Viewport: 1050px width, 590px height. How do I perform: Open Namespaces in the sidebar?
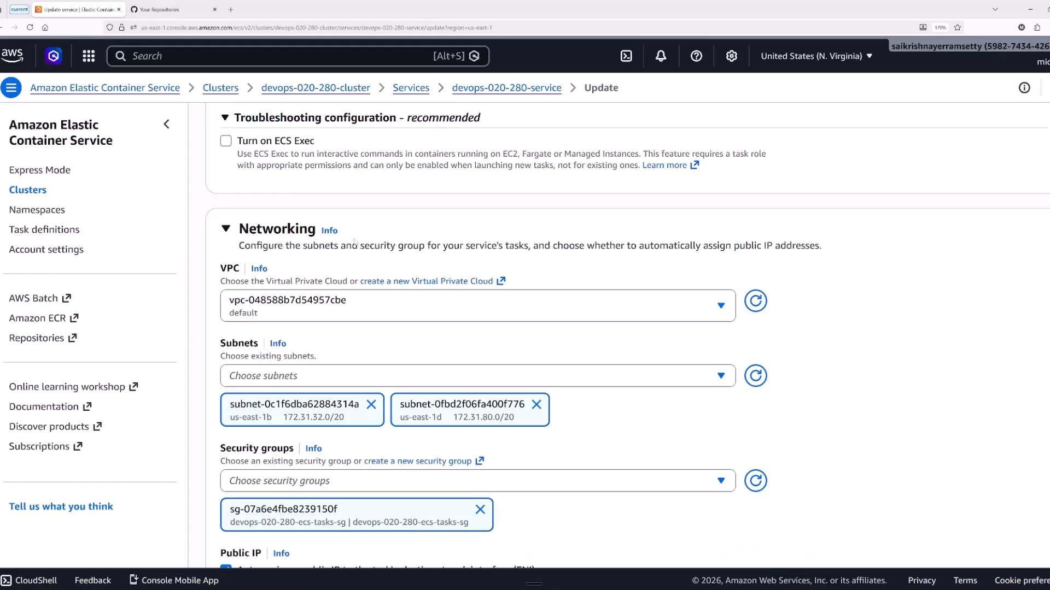pos(37,210)
